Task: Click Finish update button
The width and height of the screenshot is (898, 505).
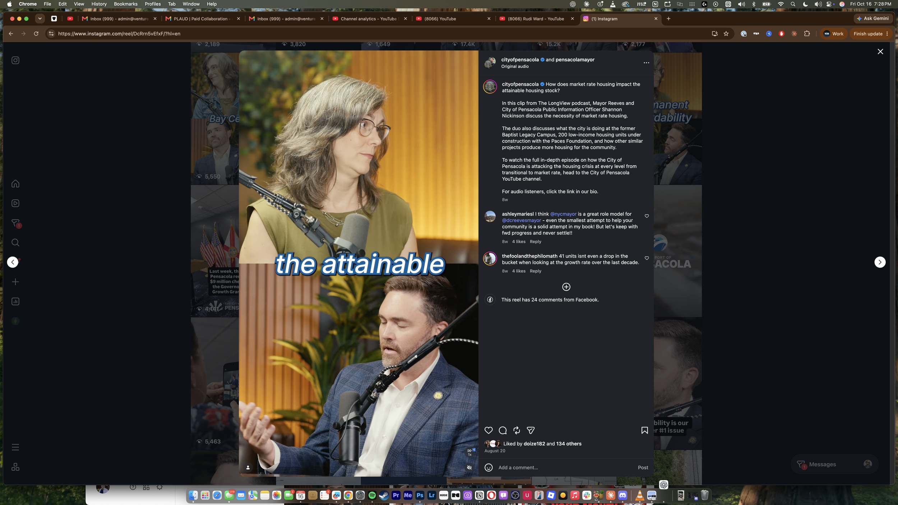Action: [x=871, y=33]
